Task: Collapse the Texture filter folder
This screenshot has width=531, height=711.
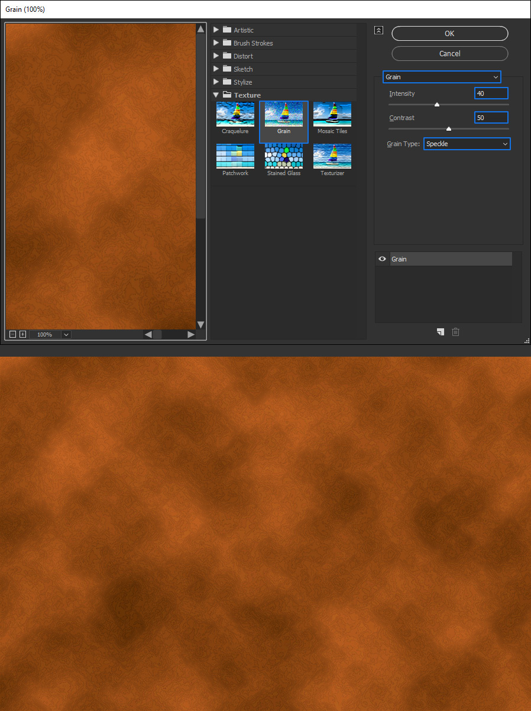Action: (x=216, y=95)
